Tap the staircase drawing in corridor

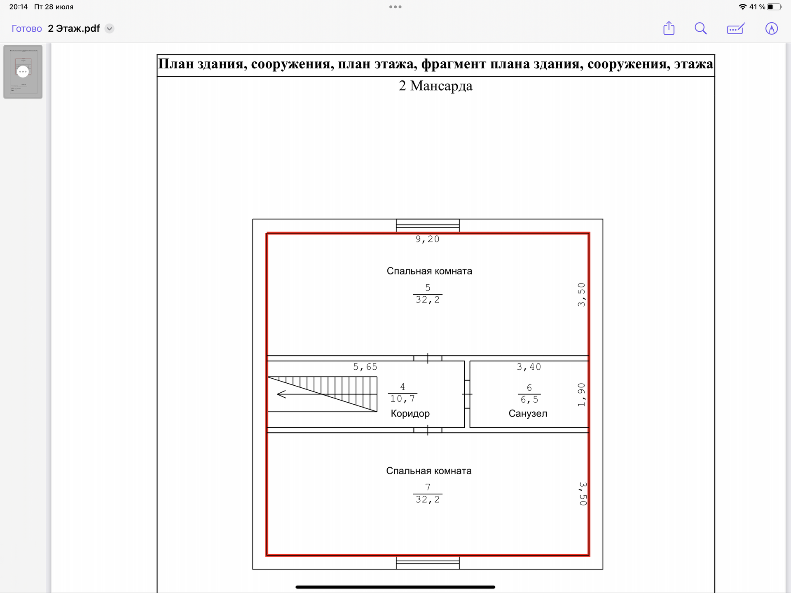coord(323,394)
